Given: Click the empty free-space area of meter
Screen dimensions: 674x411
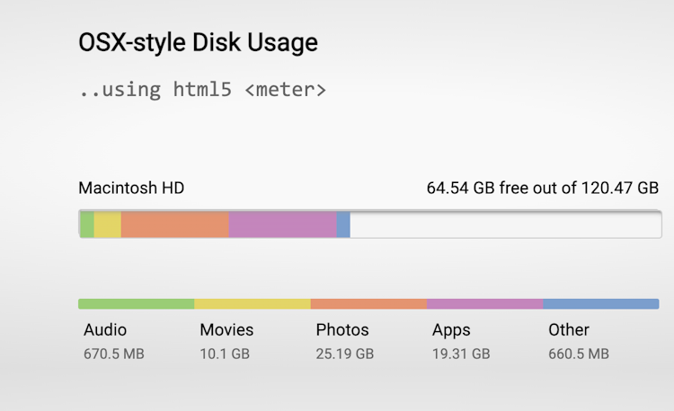Looking at the screenshot, I should 506,224.
